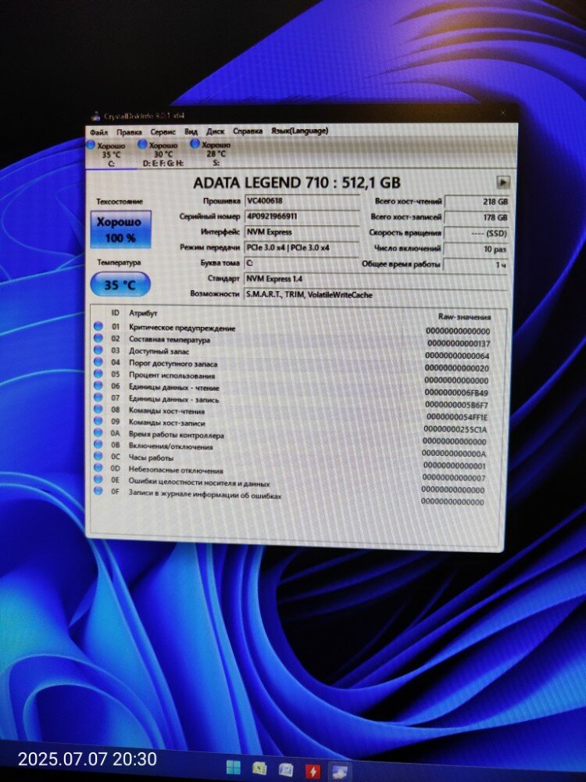The width and height of the screenshot is (586, 782).
Task: Click the total host writes value 178 GB
Action: click(477, 217)
